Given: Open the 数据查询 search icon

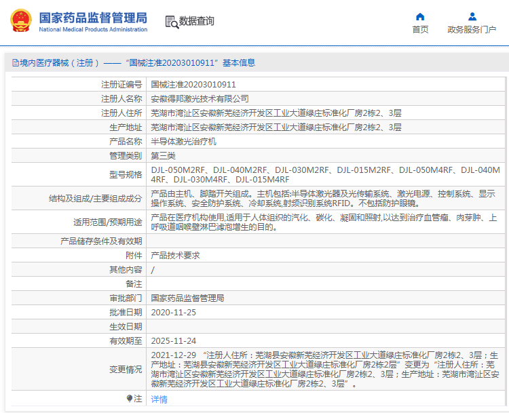Looking at the screenshot, I should click(x=172, y=22).
